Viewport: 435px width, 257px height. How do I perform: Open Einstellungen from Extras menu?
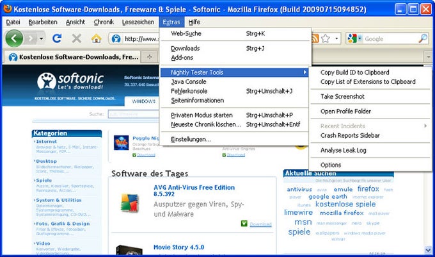235,139
